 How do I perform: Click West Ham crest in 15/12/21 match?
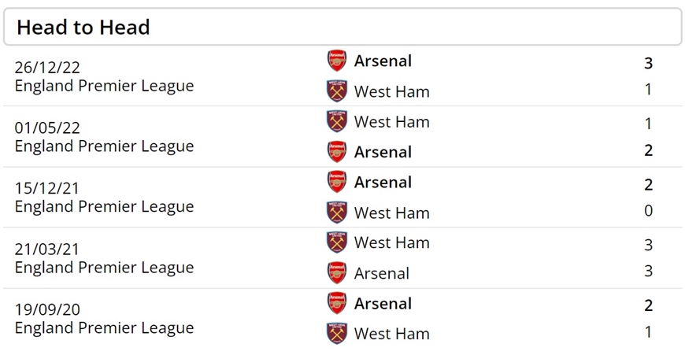coord(337,213)
